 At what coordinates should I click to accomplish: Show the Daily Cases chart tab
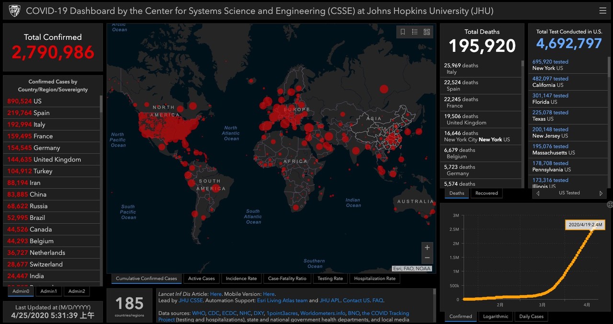click(531, 316)
